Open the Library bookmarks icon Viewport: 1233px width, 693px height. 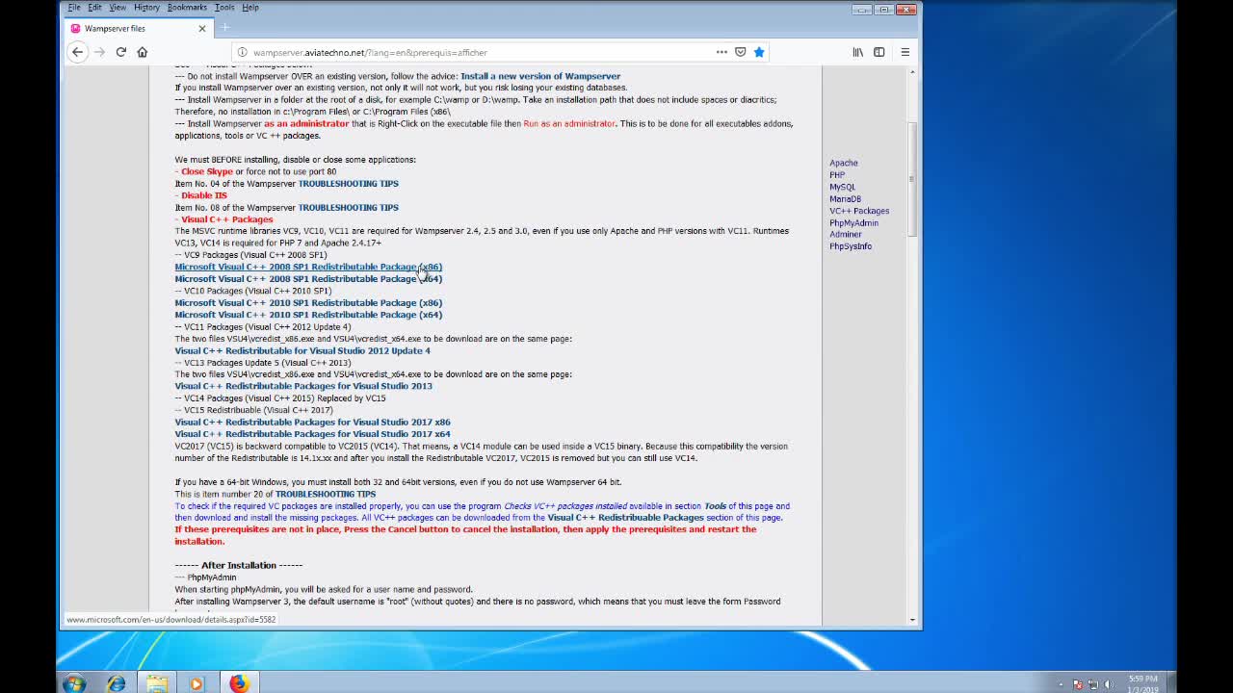click(x=857, y=52)
